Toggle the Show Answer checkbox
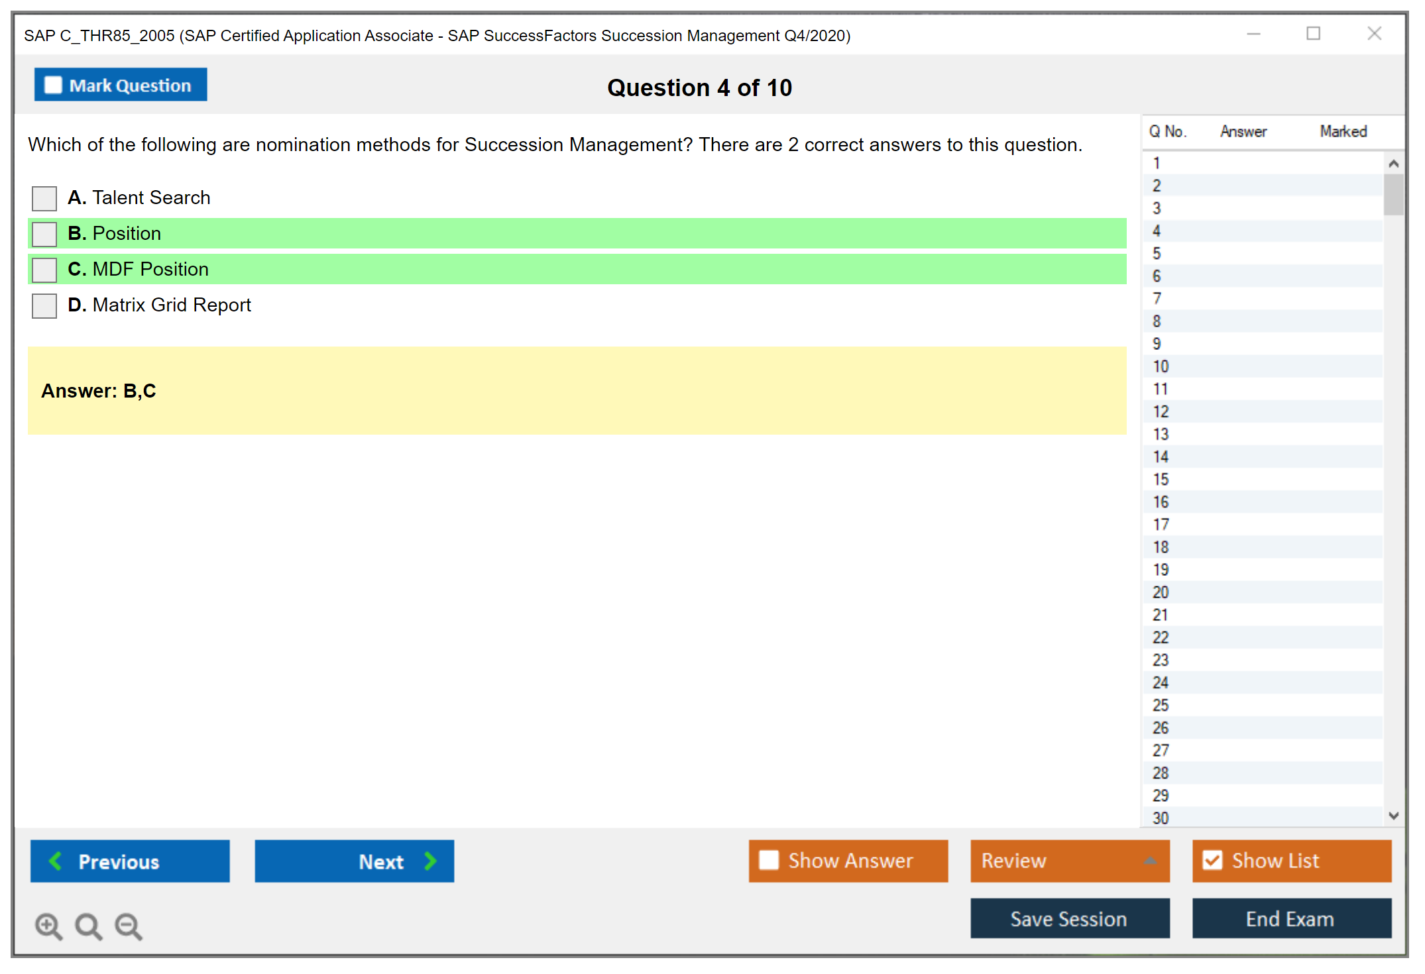The height and width of the screenshot is (974, 1425). [x=769, y=860]
